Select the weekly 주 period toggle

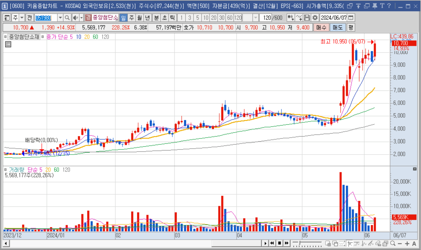[132, 18]
